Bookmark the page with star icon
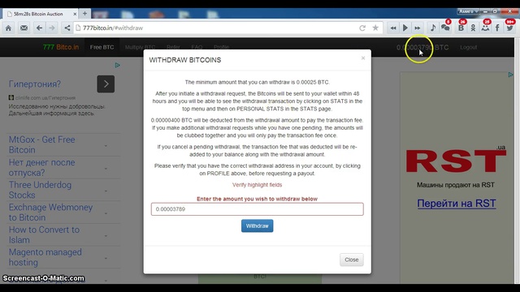This screenshot has height=292, width=520. (x=375, y=28)
